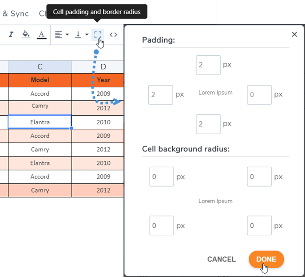Select the Elantra cell in row 2010

pos(40,122)
